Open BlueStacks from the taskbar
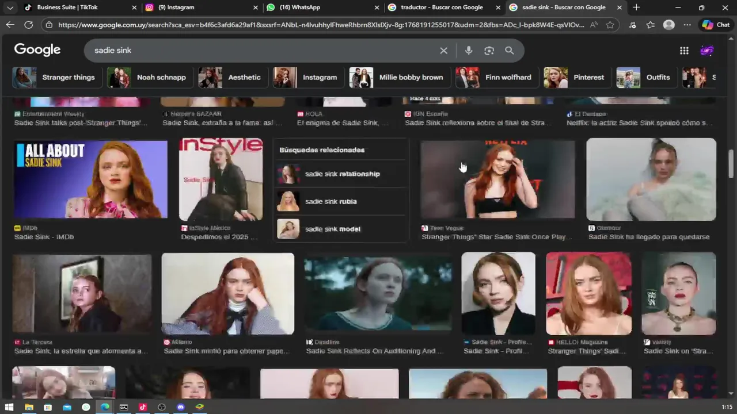 pos(200,407)
